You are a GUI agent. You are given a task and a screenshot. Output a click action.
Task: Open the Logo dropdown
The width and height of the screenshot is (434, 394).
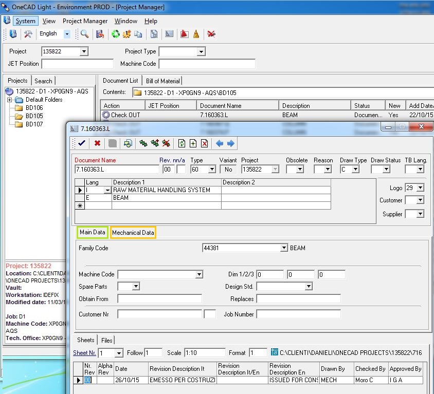[x=420, y=188]
